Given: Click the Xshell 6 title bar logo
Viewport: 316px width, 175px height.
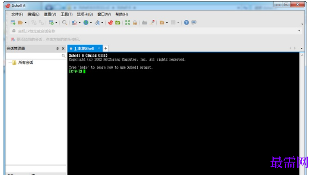Looking at the screenshot, I should point(8,6).
